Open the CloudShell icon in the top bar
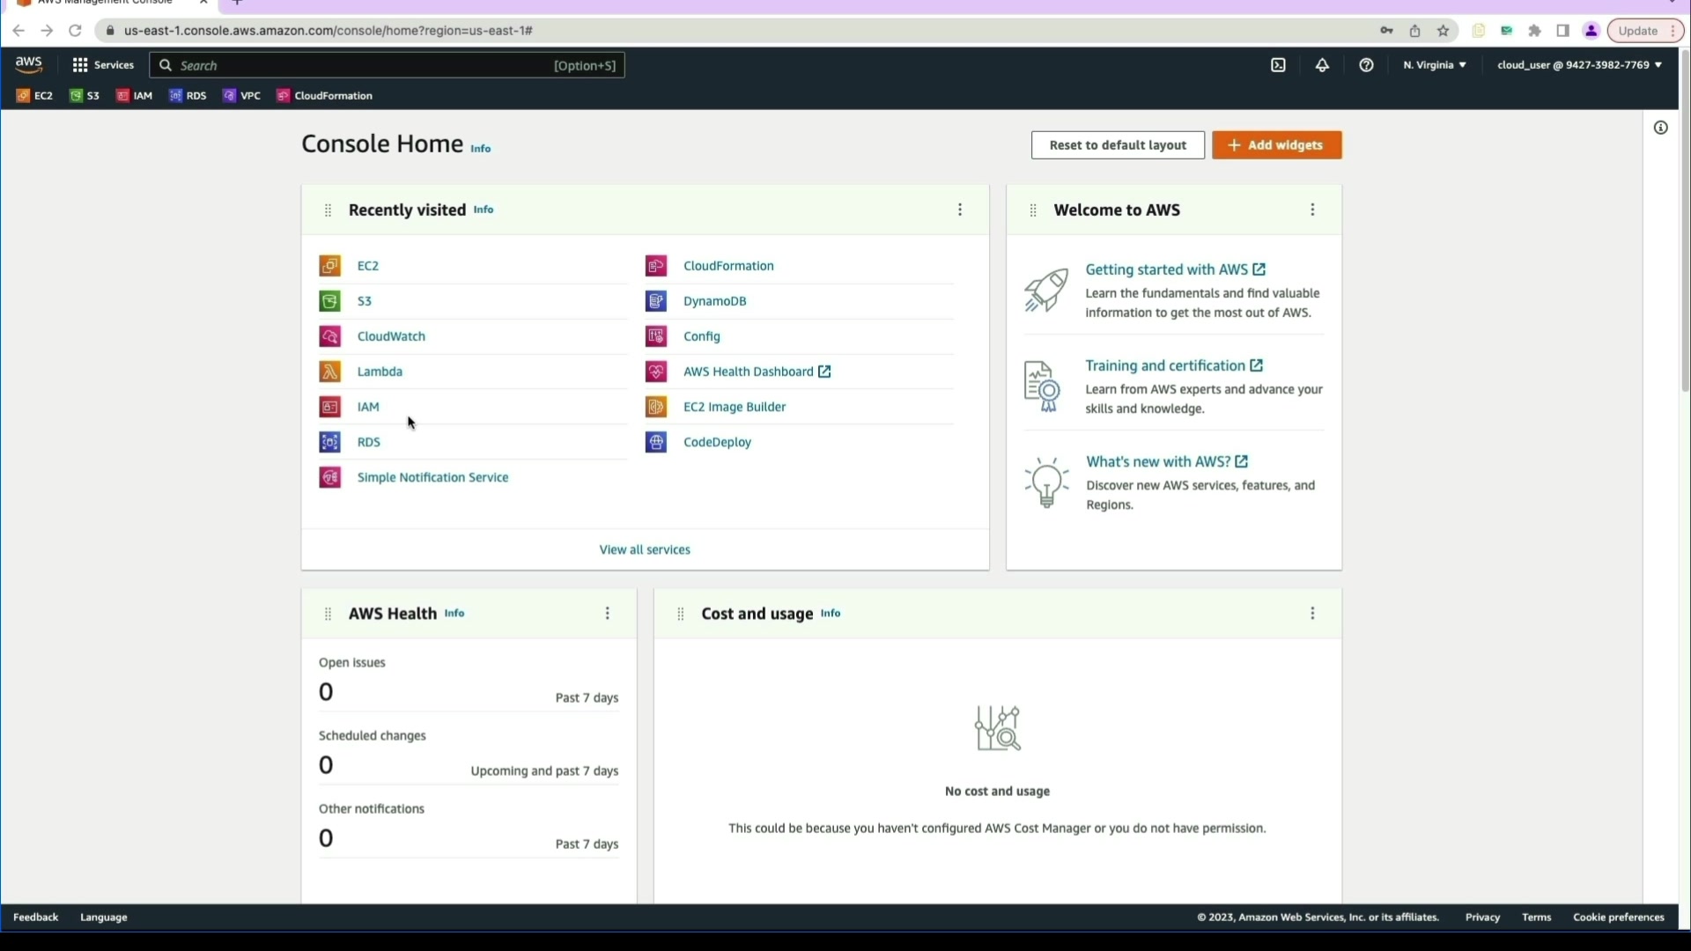 click(1278, 65)
